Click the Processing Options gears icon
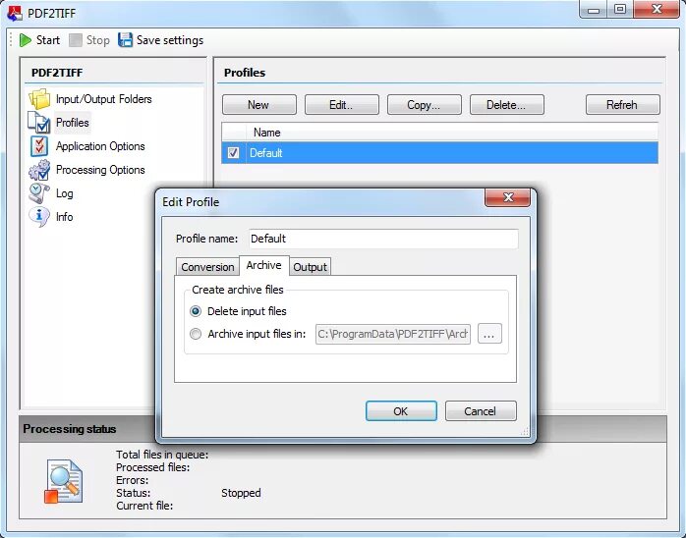 [x=39, y=170]
